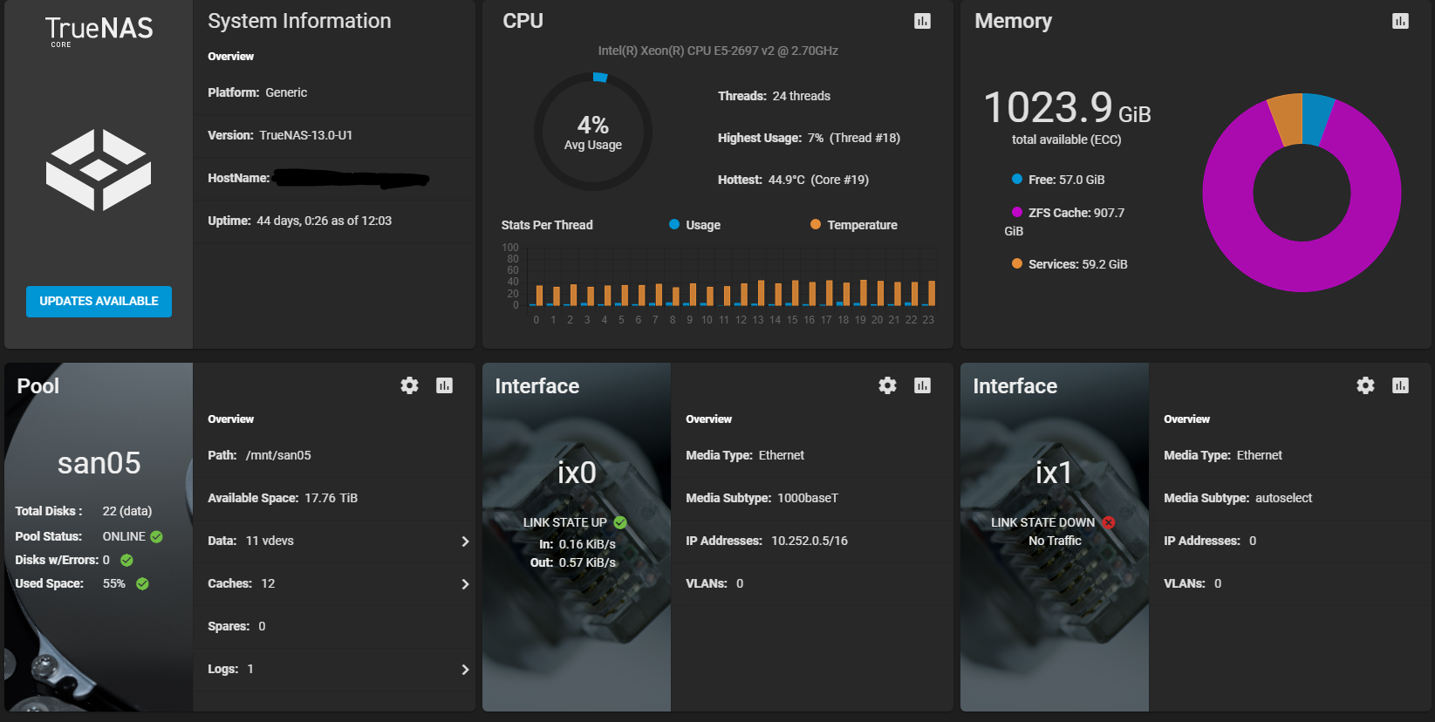The width and height of the screenshot is (1435, 722).
Task: Click ix1 LINK STATE DOWN red icon
Action: tap(1108, 522)
